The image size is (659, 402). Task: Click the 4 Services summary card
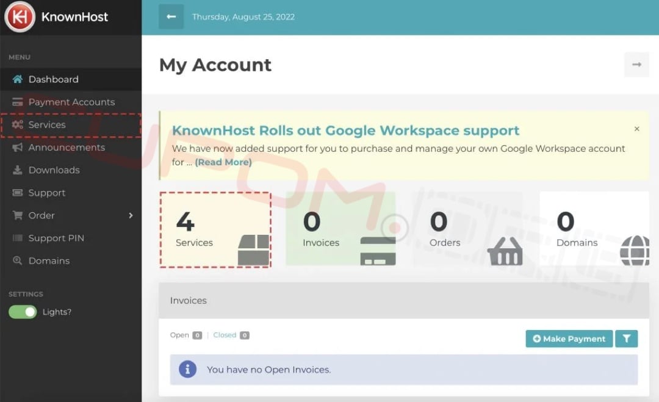(x=215, y=229)
